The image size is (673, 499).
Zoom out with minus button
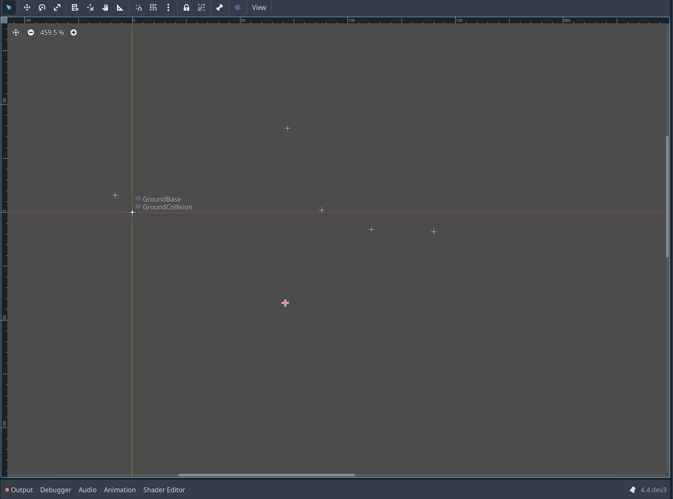pos(31,33)
